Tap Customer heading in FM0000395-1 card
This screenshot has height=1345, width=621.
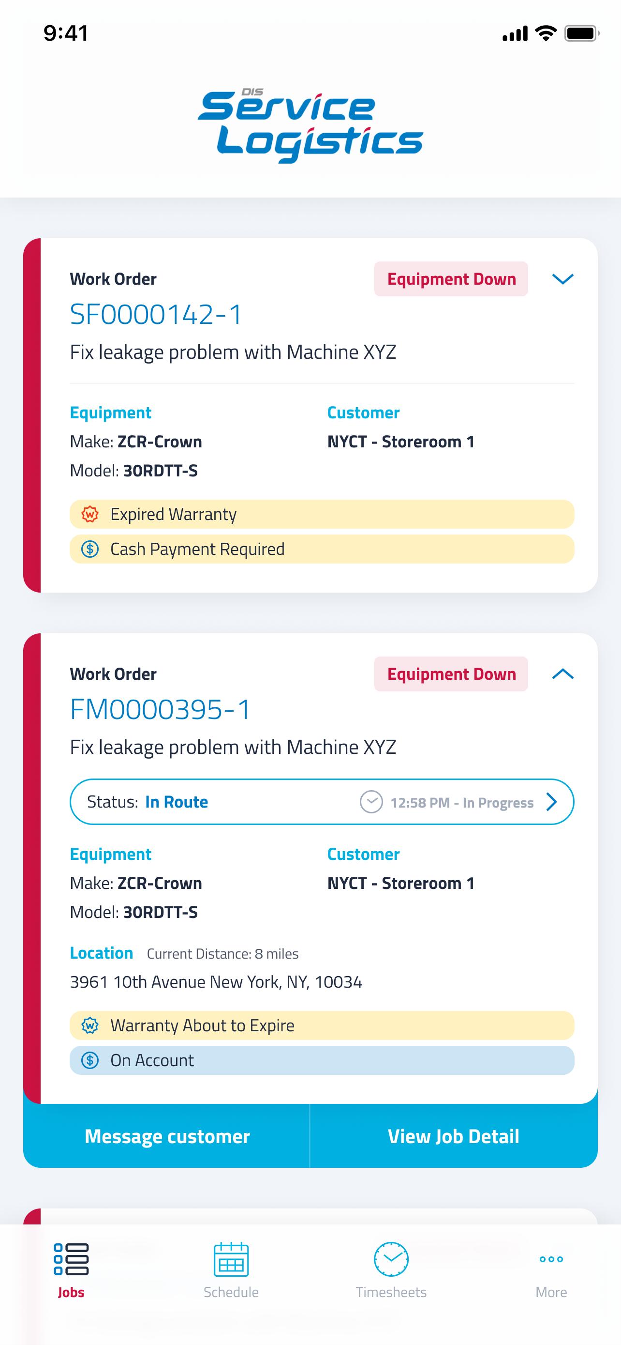click(363, 854)
